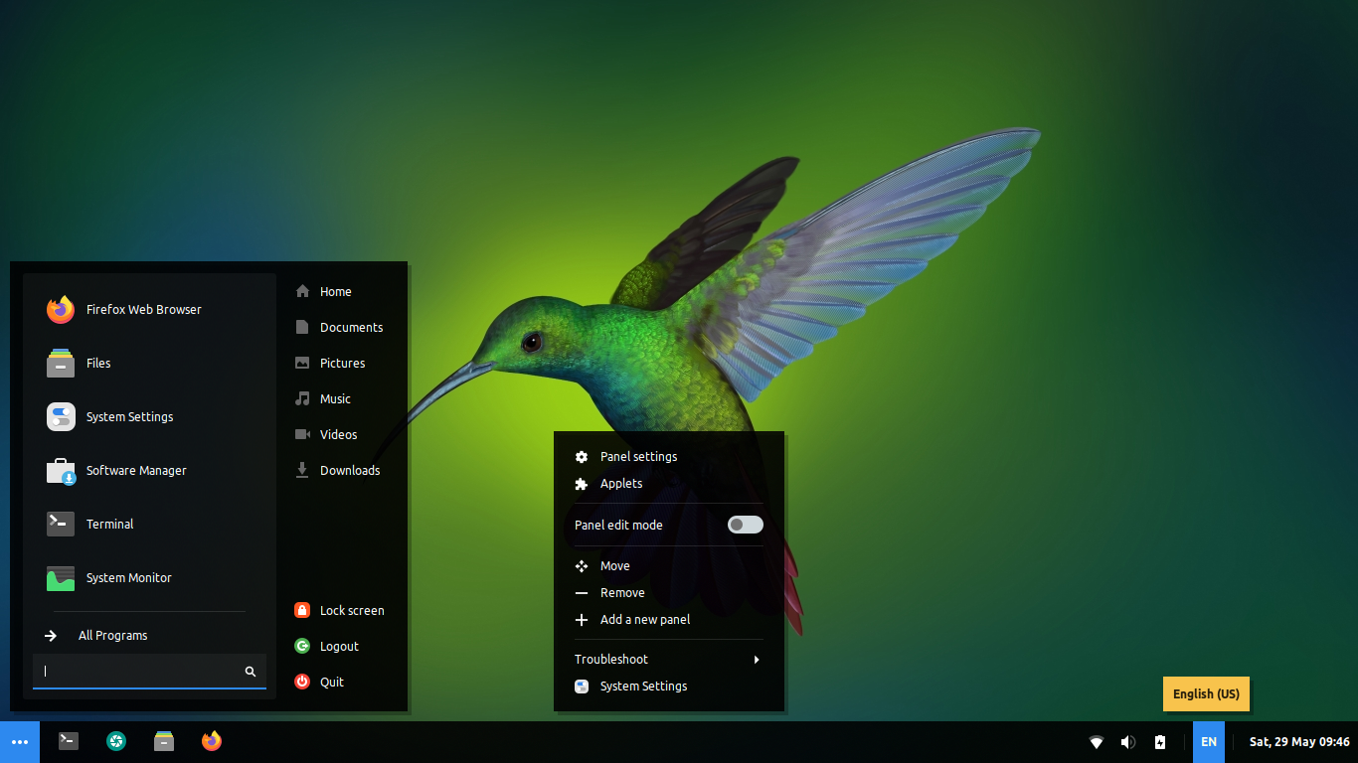Launch System Monitor from the menu

pos(149,578)
